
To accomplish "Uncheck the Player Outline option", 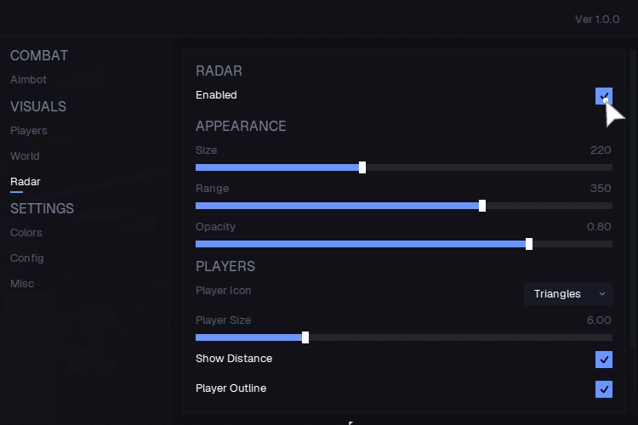I will pos(604,389).
